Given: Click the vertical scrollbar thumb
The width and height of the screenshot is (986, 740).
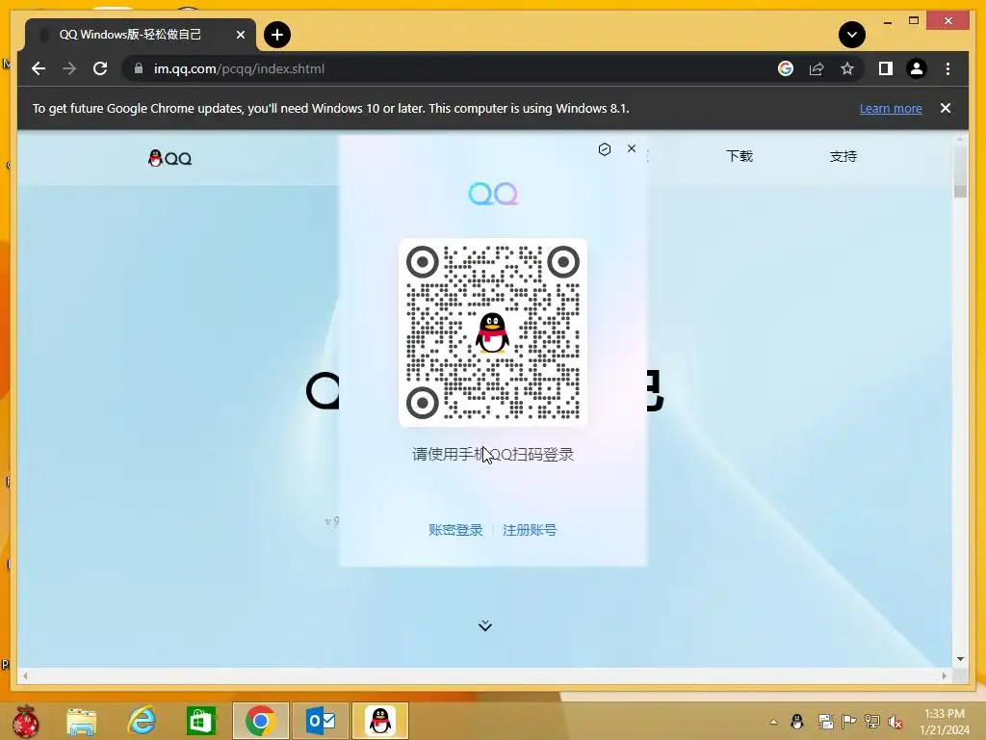Looking at the screenshot, I should coord(960,172).
